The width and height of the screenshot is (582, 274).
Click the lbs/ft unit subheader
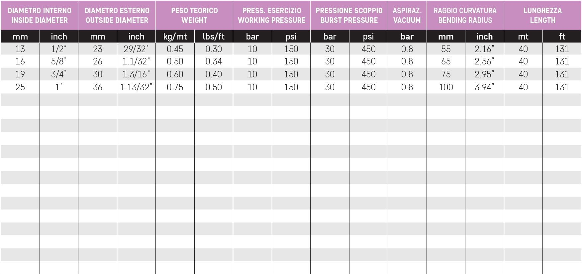click(x=214, y=37)
